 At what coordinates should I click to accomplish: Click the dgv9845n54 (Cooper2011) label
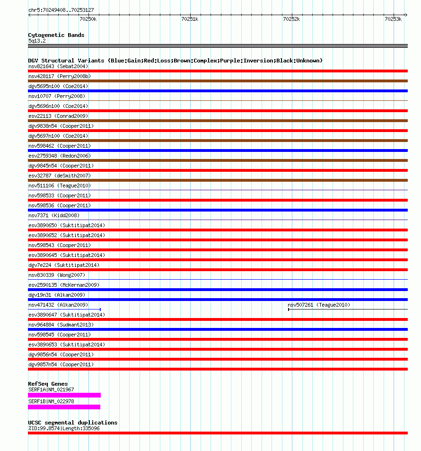[x=61, y=166]
